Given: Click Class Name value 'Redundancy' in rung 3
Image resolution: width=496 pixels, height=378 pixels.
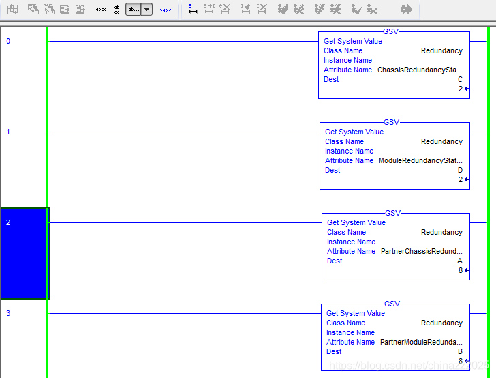Looking at the screenshot, I should [441, 323].
